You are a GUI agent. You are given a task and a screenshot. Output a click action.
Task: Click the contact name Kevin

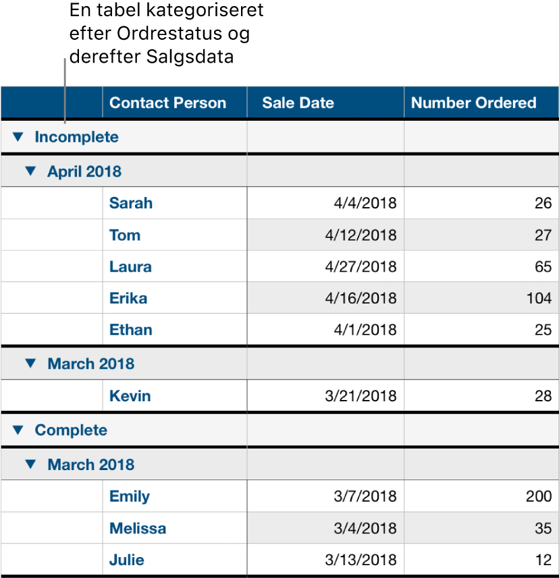point(130,396)
